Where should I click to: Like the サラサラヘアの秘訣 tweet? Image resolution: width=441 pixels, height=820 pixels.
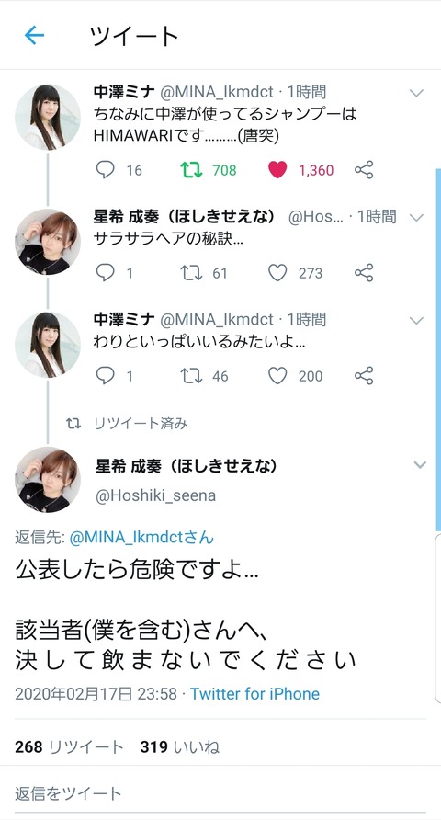click(x=277, y=273)
